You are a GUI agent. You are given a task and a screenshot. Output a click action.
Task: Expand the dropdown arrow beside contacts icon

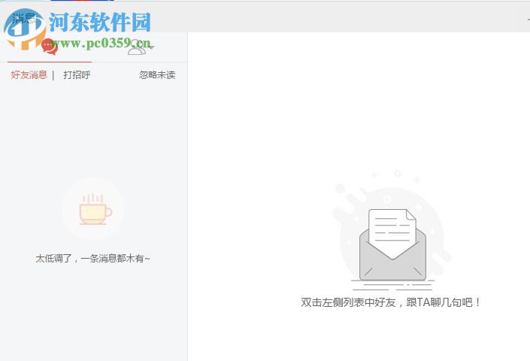(152, 47)
